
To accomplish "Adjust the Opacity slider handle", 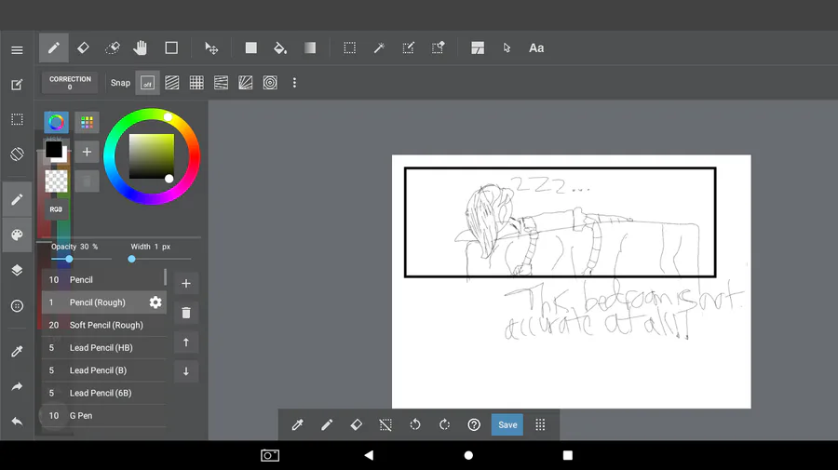I will pyautogui.click(x=69, y=259).
